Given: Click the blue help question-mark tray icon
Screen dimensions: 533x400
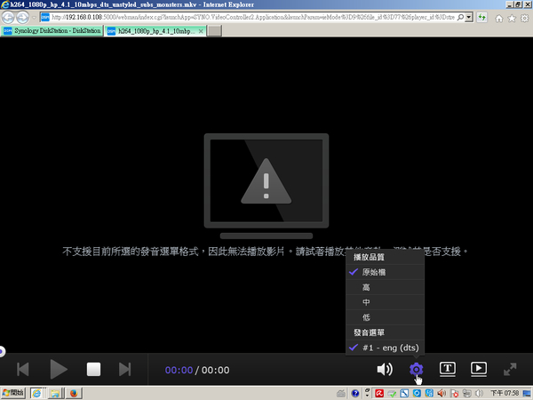Looking at the screenshot, I should pyautogui.click(x=355, y=394).
